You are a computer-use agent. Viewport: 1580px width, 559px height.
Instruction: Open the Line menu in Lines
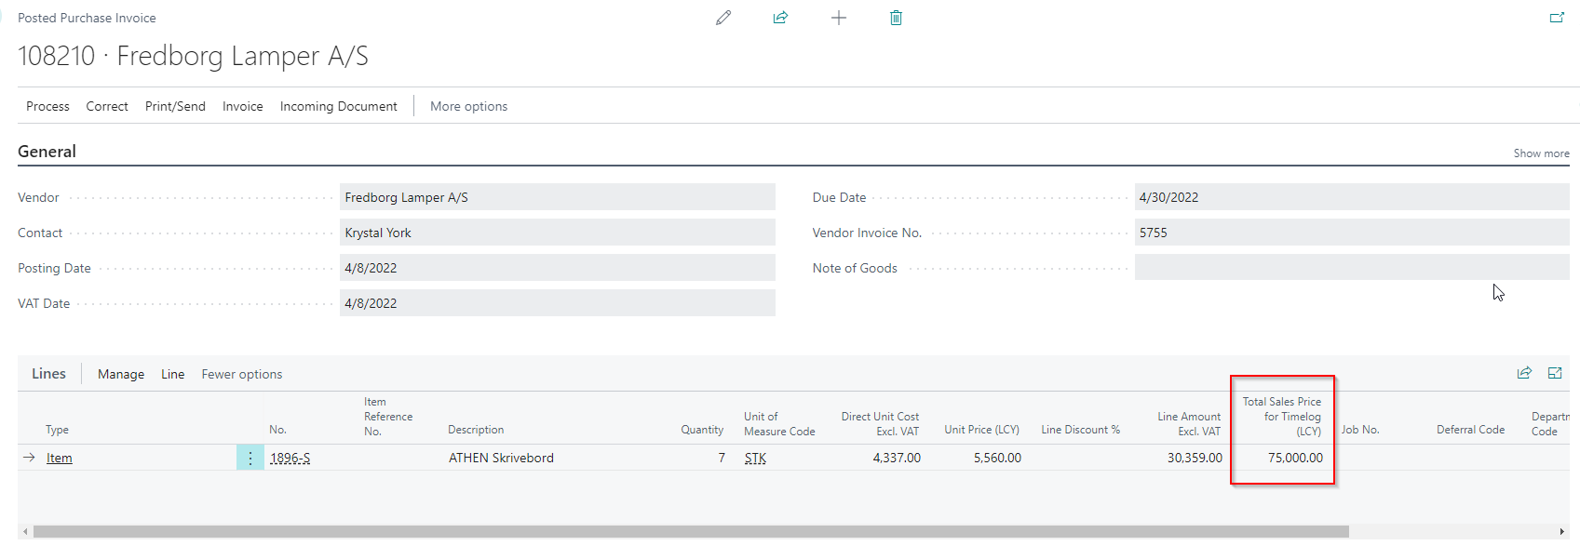pyautogui.click(x=172, y=374)
